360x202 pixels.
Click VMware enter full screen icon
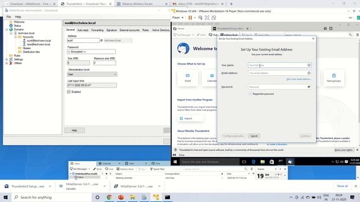(207, 17)
